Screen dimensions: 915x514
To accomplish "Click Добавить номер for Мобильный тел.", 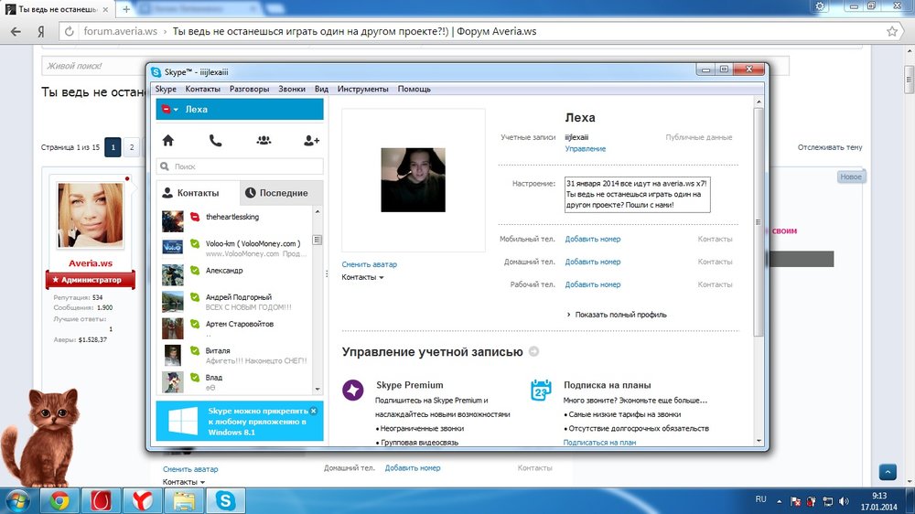I will (x=592, y=239).
